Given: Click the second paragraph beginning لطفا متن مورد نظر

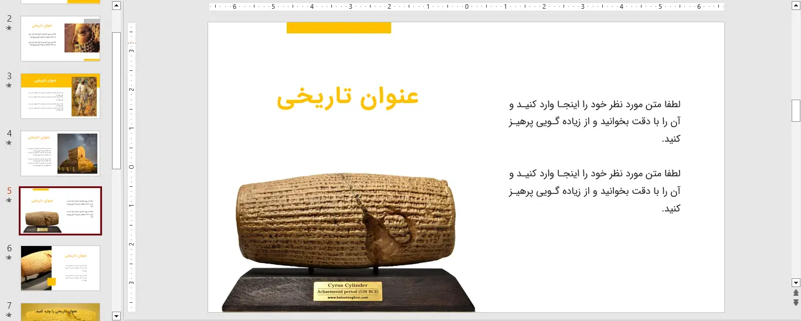Looking at the screenshot, I should point(595,191).
